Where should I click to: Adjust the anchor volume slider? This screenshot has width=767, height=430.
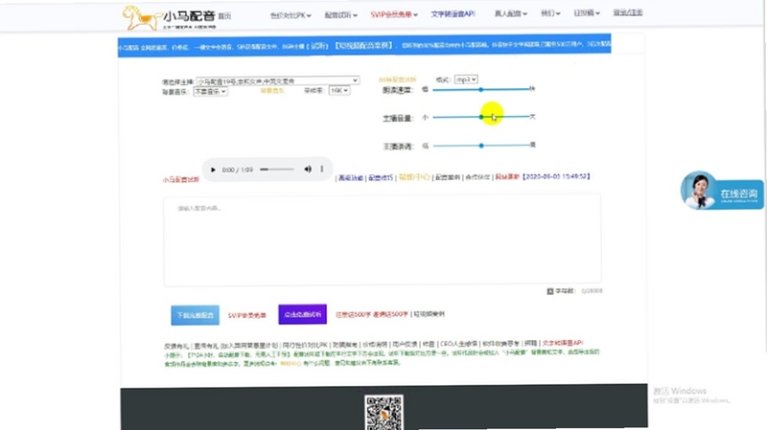click(481, 117)
